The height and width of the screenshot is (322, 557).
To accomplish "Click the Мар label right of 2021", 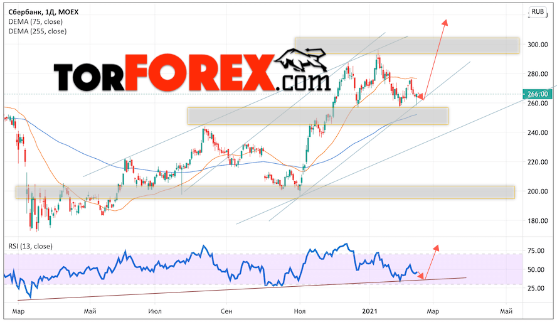I will 433,312.
